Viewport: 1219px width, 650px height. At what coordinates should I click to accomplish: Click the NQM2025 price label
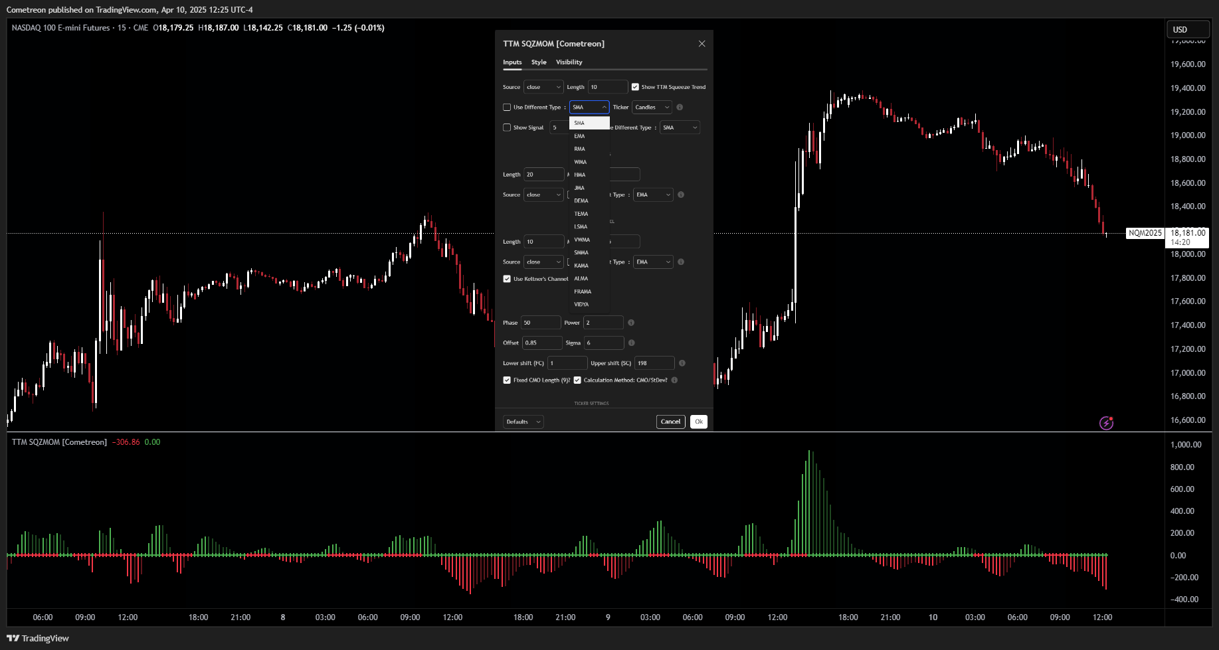coord(1145,233)
